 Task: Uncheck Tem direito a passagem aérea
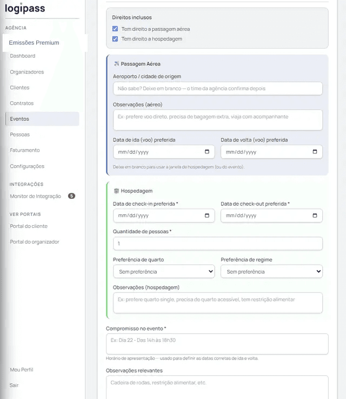coord(115,29)
